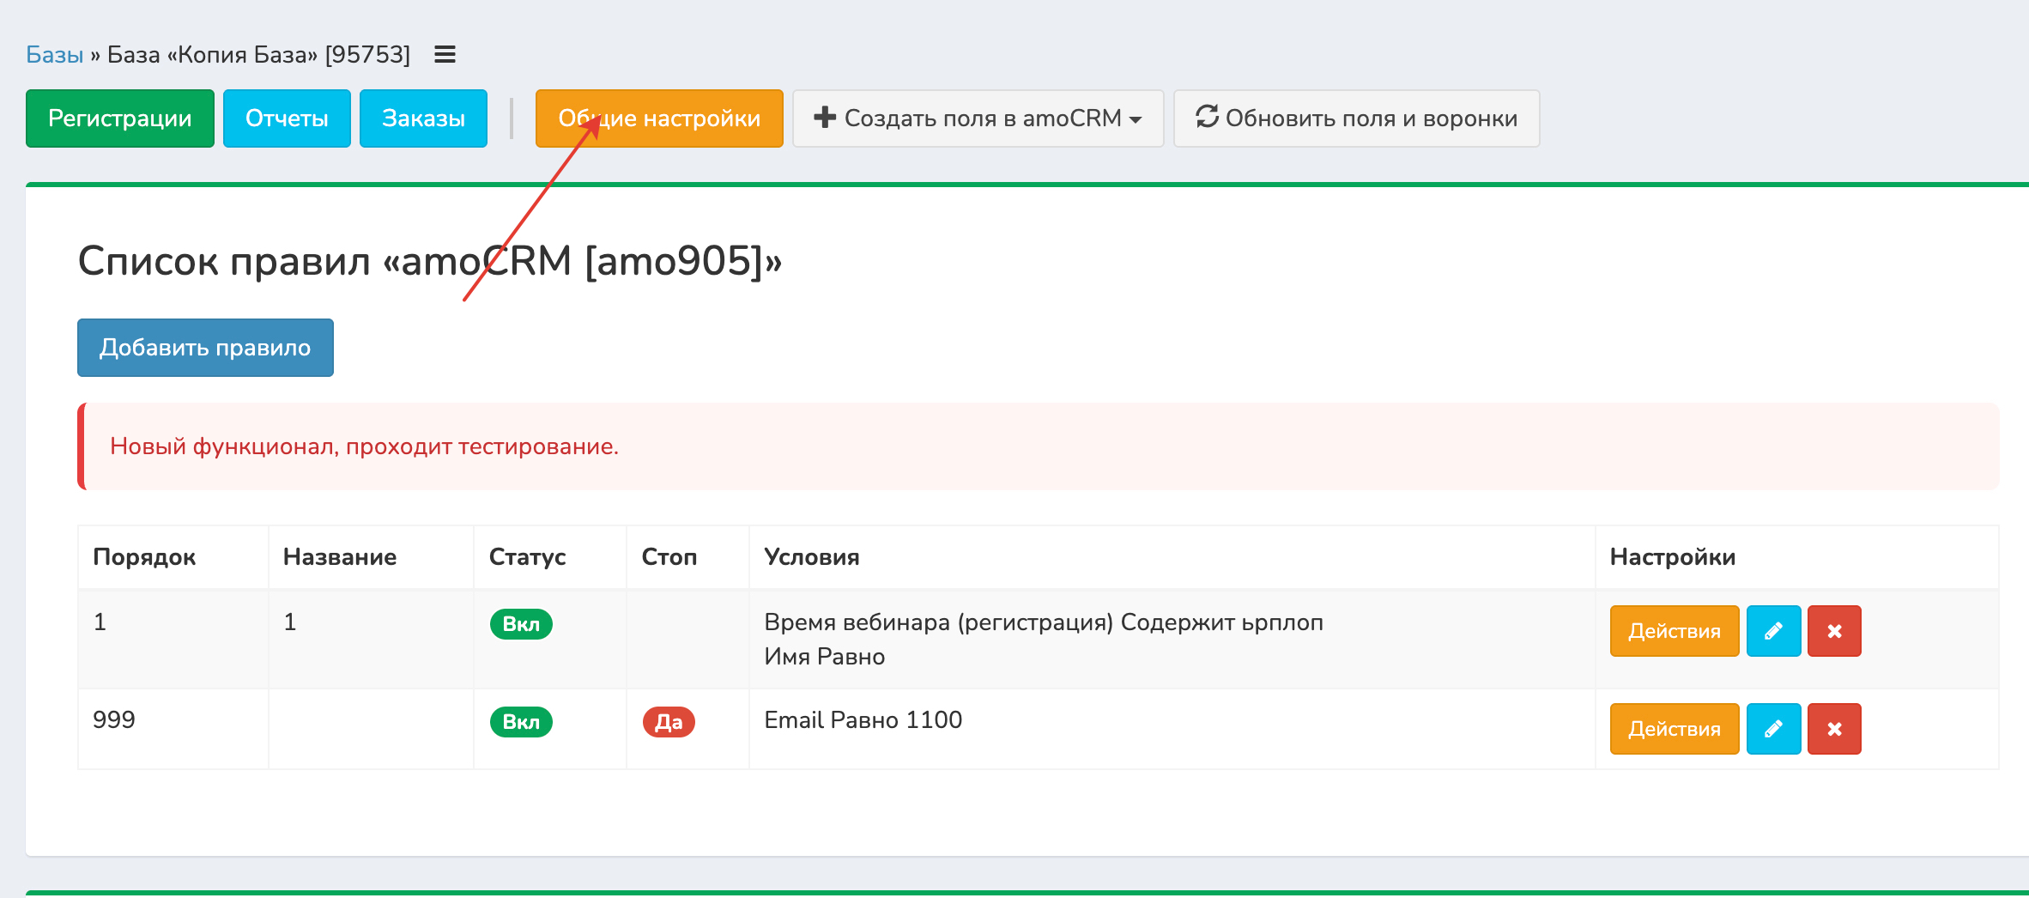The image size is (2029, 898).
Task: Click the Порядок column header
Action: tap(144, 557)
